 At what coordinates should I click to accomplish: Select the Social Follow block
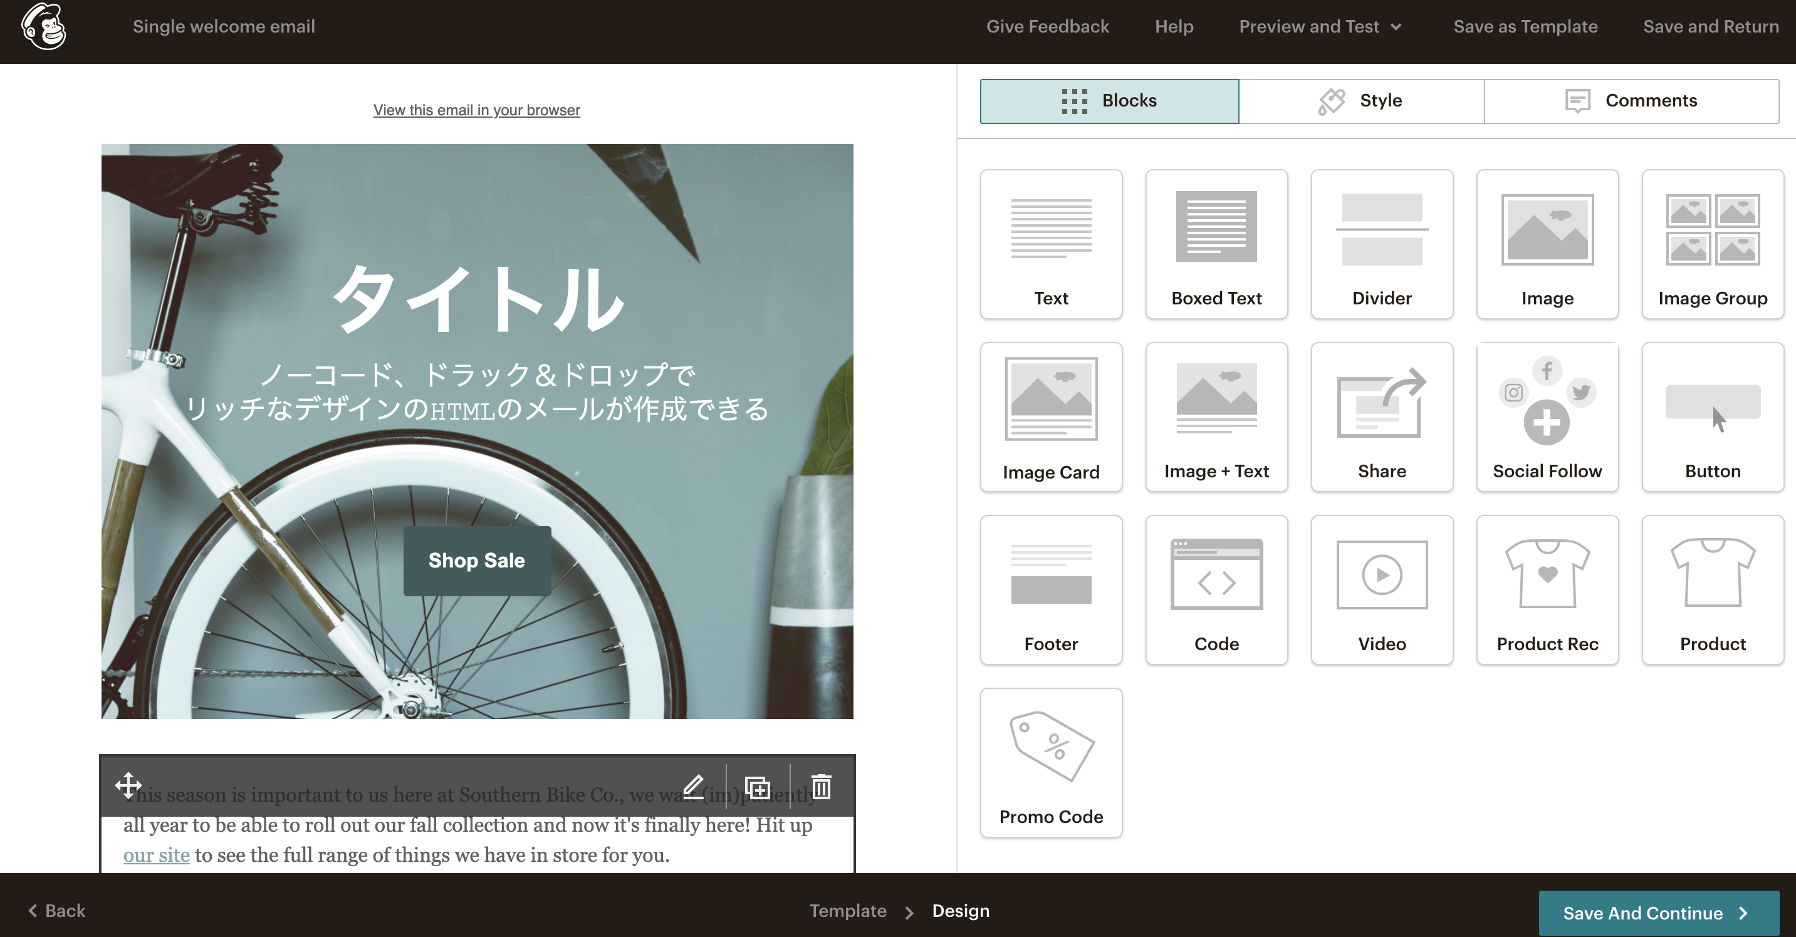coord(1547,417)
